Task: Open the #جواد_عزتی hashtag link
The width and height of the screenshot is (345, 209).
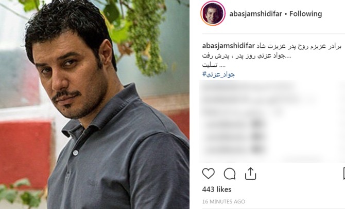Action: click(218, 74)
